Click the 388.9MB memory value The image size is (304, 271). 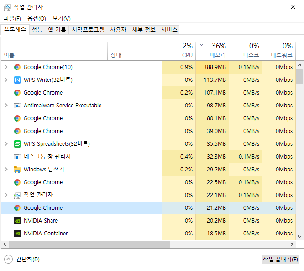pos(215,67)
